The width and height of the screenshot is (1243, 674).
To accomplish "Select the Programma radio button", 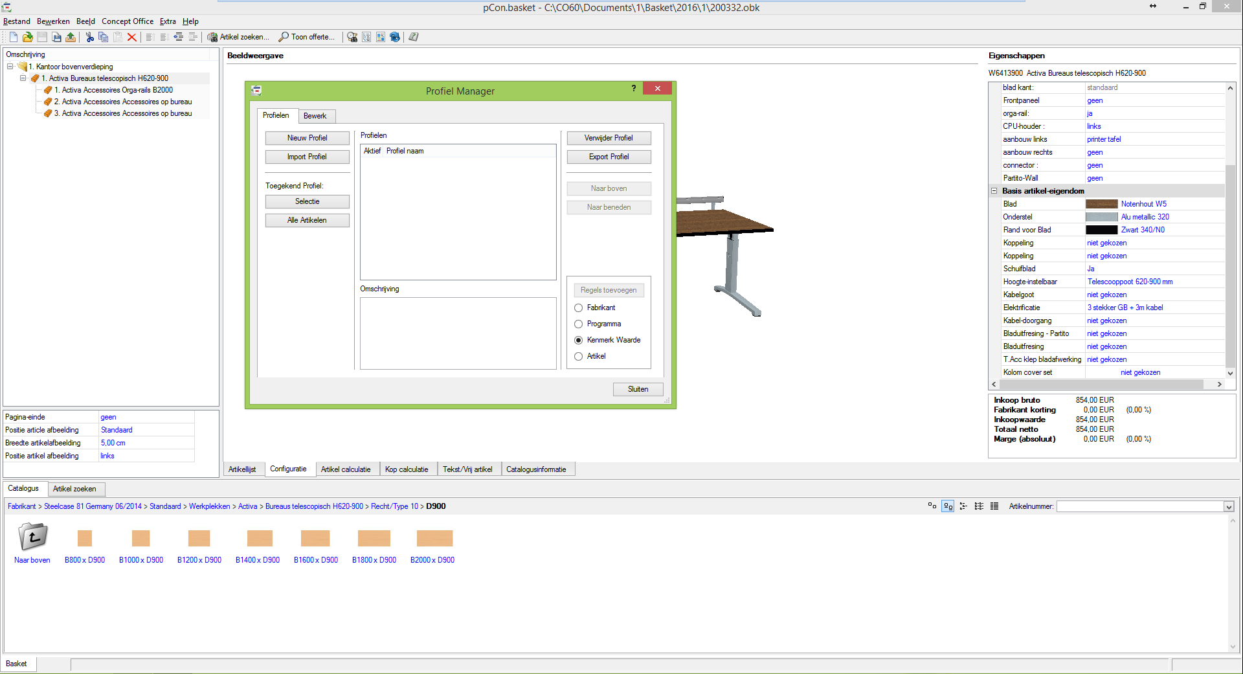I will click(x=579, y=324).
